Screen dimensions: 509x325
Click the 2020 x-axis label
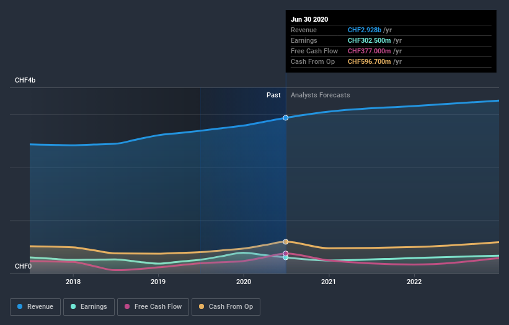244,282
